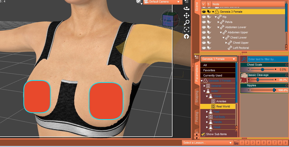The image size is (289, 147).
Task: Select the All parameters filter
Action: coord(218,65)
